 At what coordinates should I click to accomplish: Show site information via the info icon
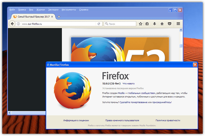click(x=18, y=24)
